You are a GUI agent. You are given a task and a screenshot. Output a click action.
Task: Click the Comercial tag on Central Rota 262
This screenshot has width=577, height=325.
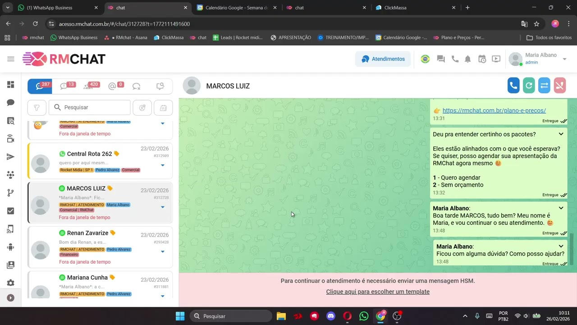pos(131,170)
